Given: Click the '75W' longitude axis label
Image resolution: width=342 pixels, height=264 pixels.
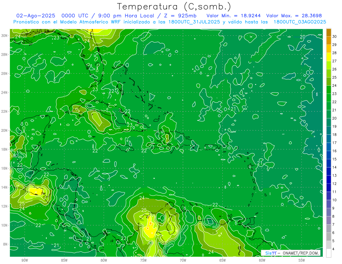Looking at the screenshot, I should click(143, 260).
